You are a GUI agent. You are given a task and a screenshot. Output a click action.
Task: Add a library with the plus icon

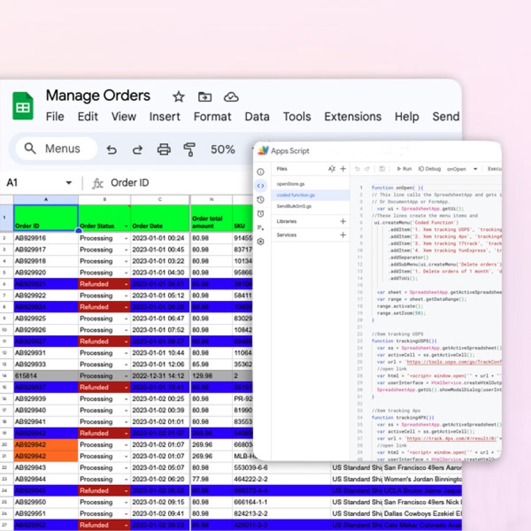pyautogui.click(x=343, y=221)
